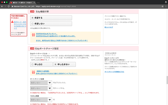The image size is (168, 105).
Task: Click the ※Edy機能の付帯は無料です note
Action: pyautogui.click(x=40, y=28)
